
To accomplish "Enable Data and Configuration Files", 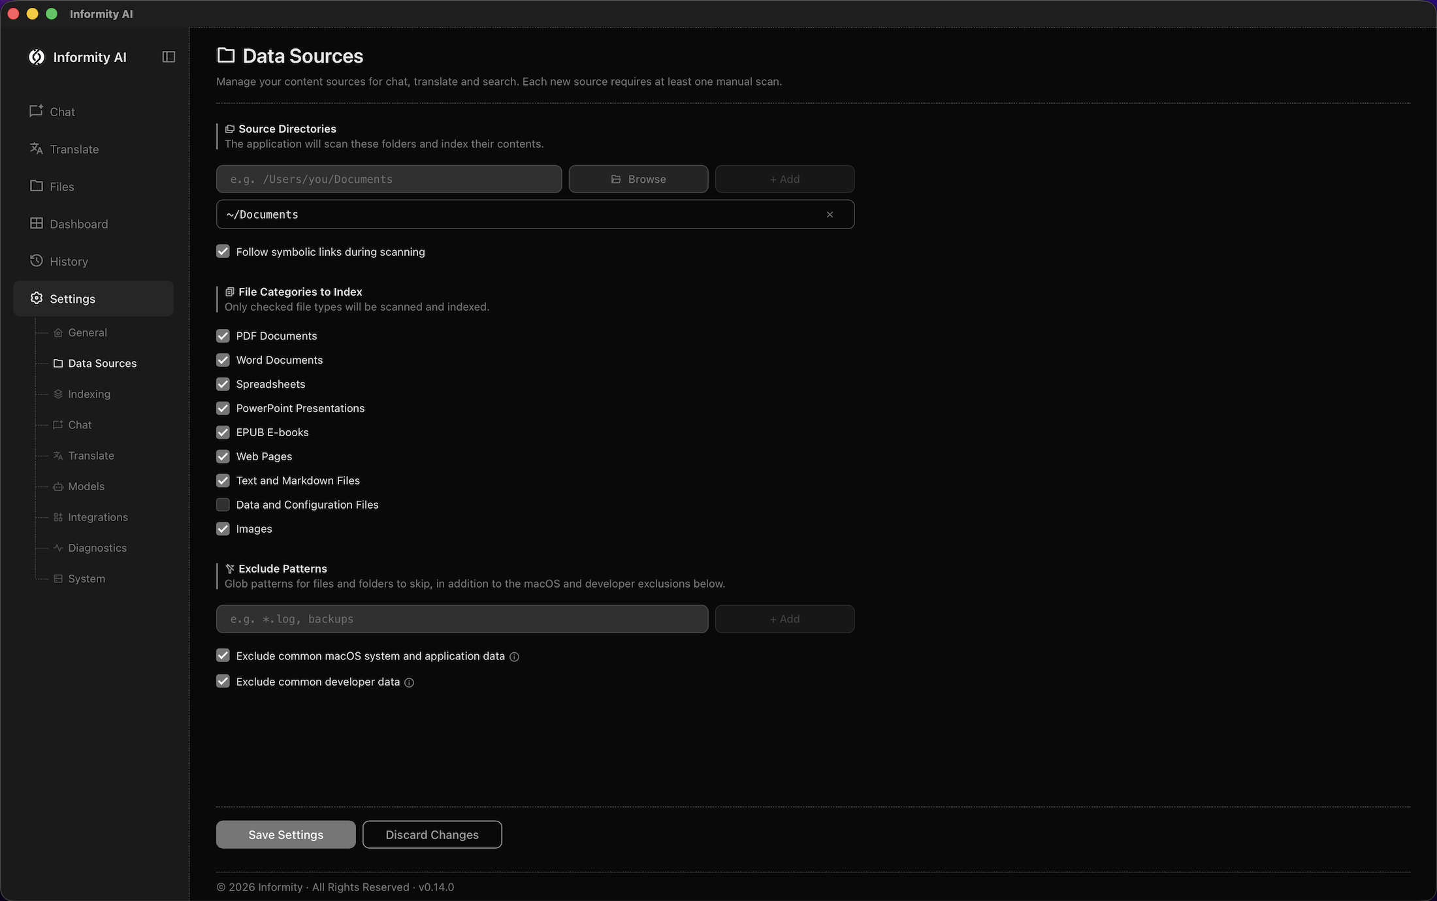I will coord(223,505).
